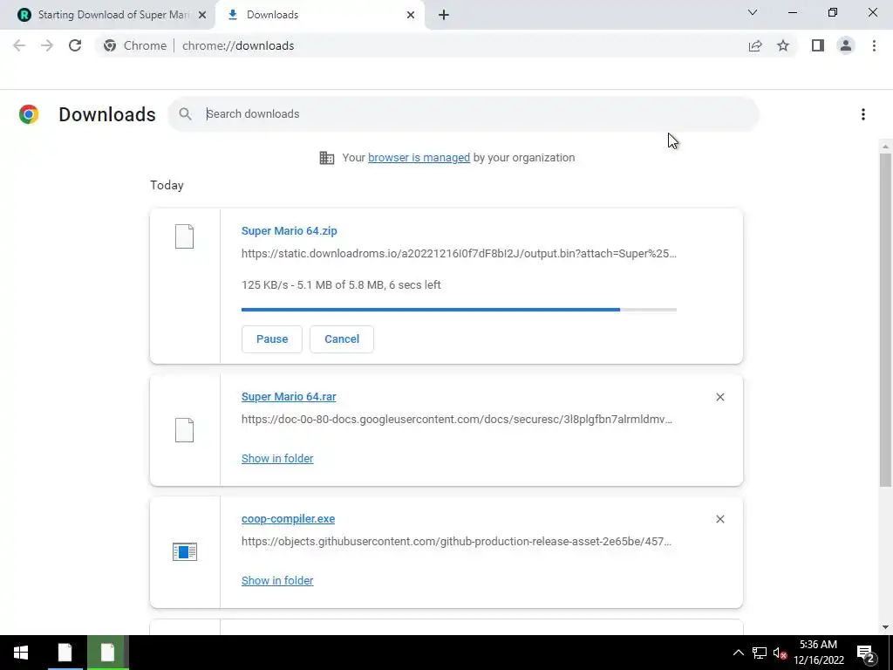
Task: Click the googleusercontent.com source URL
Action: [457, 420]
